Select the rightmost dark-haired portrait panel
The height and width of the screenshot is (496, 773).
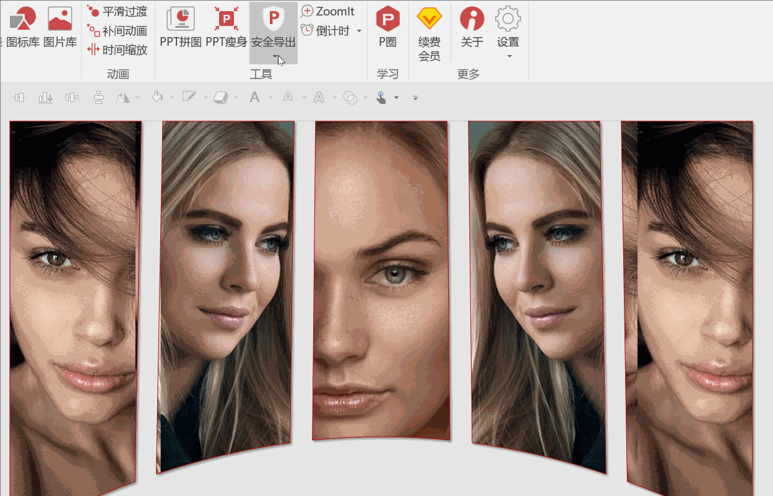click(x=688, y=308)
